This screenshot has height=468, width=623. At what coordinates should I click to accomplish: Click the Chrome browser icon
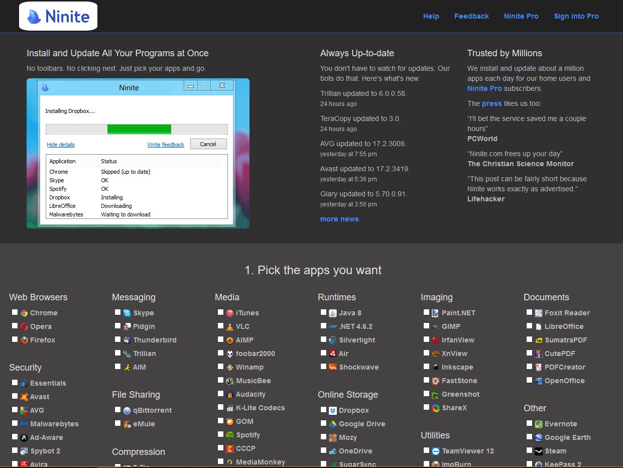24,313
